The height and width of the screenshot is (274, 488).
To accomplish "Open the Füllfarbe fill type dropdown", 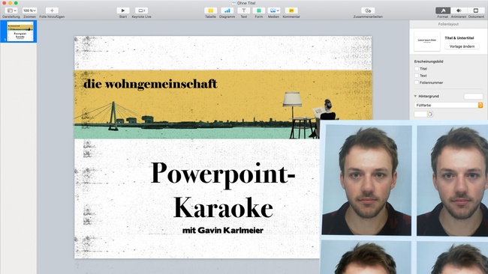I will point(448,106).
